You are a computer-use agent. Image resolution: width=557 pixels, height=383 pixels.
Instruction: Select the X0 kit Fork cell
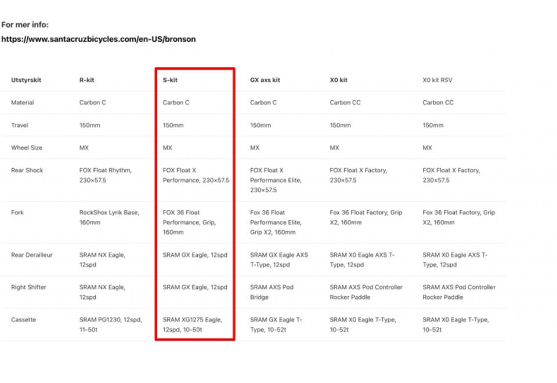(366, 217)
